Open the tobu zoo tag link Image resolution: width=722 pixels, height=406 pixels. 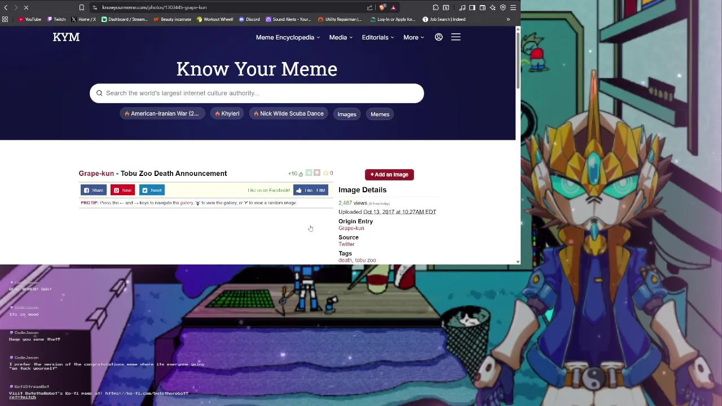point(365,261)
